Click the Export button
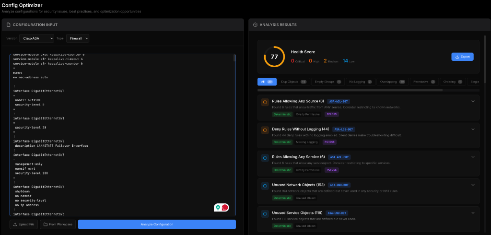Viewport: 491px width, 235px height. 462,57
